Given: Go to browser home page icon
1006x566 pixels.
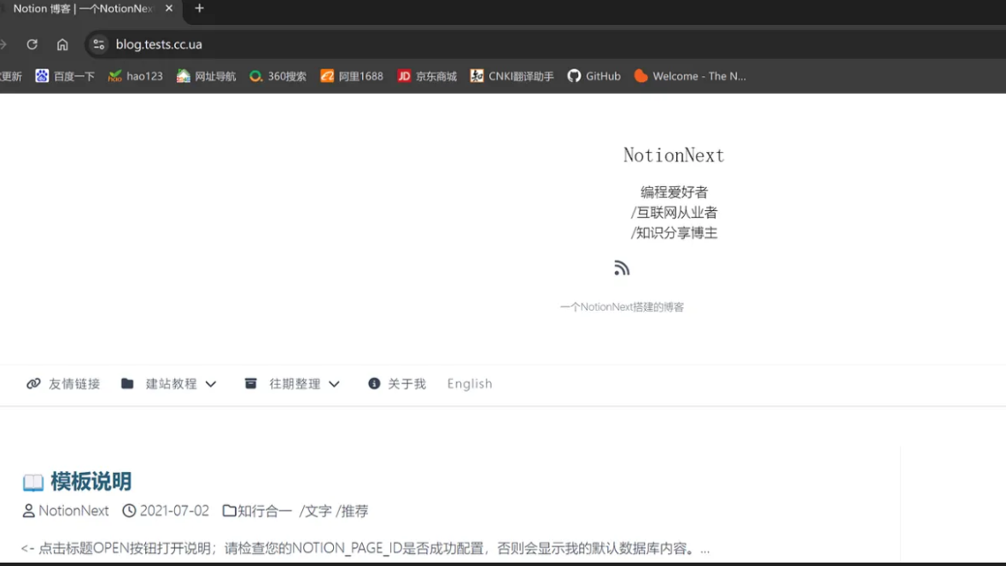Looking at the screenshot, I should pyautogui.click(x=62, y=44).
